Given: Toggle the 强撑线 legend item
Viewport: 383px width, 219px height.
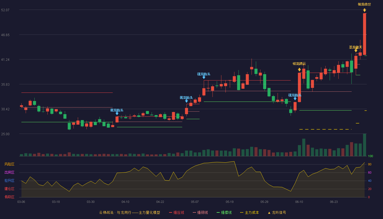Looking at the screenshot, I should (x=224, y=212).
